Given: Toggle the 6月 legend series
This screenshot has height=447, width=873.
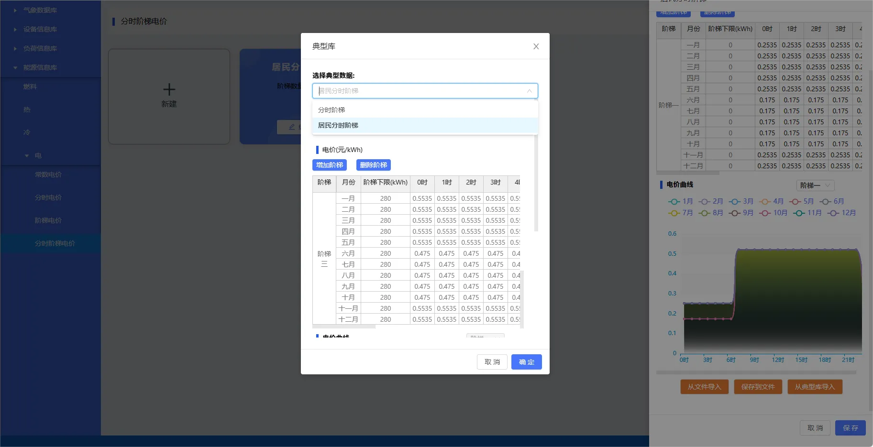Looking at the screenshot, I should [x=831, y=201].
